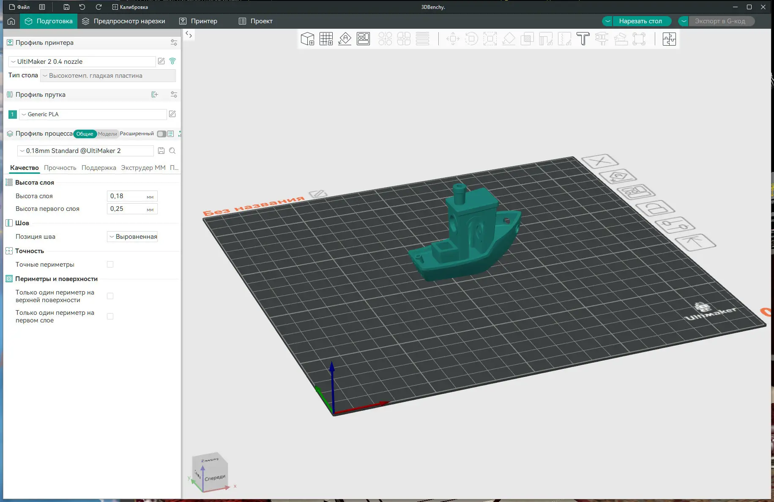Select the Text emboss tool
Screen dimensions: 774x502
pyautogui.click(x=583, y=39)
